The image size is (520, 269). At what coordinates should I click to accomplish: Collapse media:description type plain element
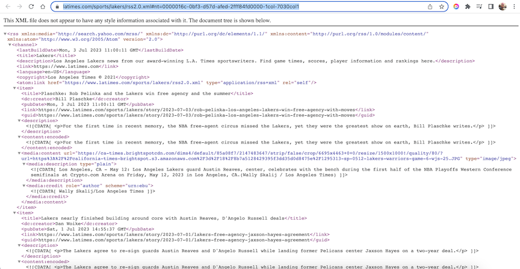tap(24, 164)
